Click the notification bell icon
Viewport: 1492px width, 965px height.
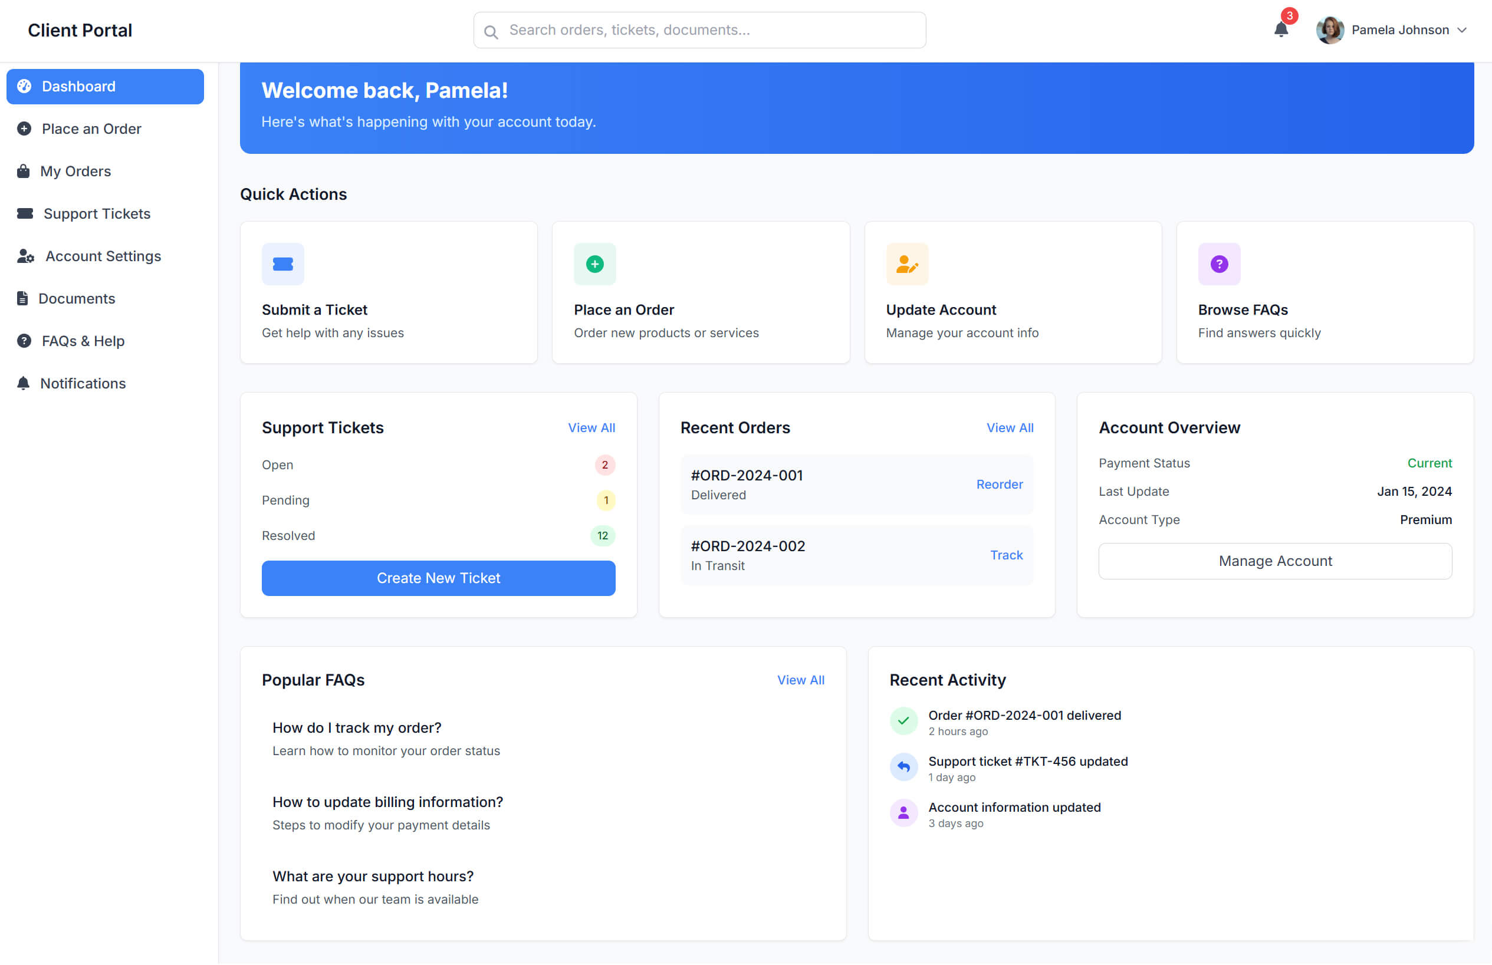pos(1281,29)
